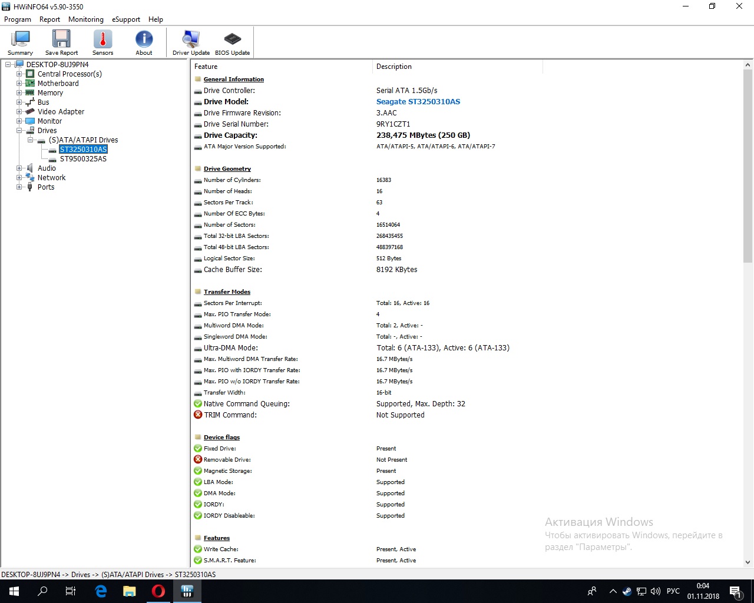The width and height of the screenshot is (754, 603).
Task: Open the Report menu
Action: tap(49, 19)
